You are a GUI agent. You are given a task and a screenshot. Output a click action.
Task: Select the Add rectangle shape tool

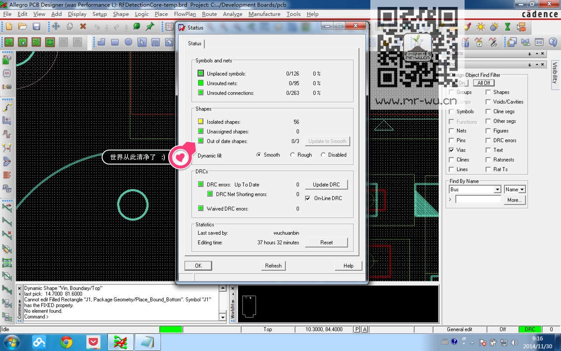click(115, 42)
